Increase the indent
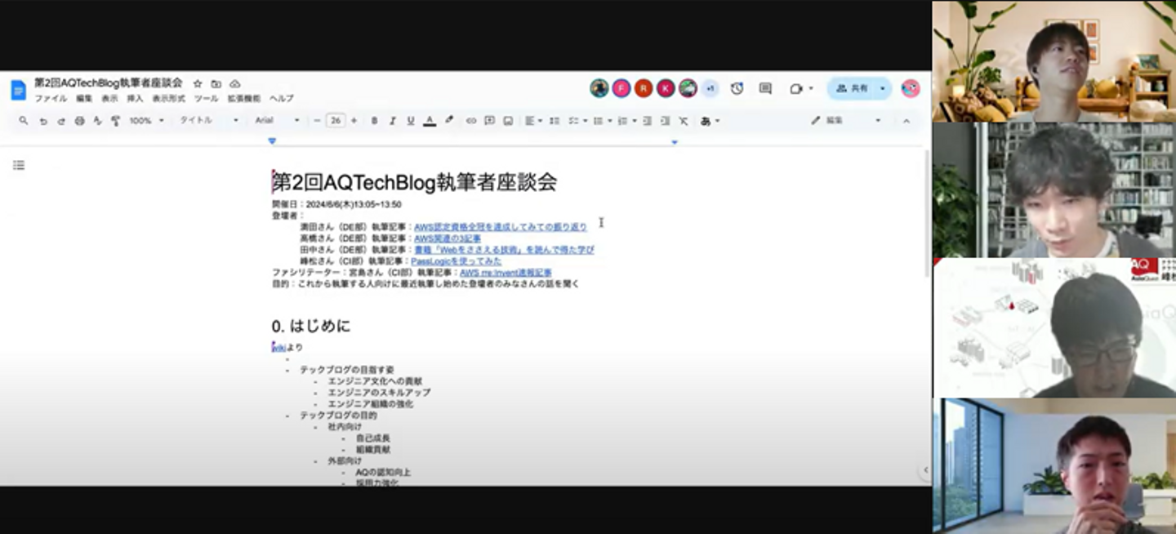Image resolution: width=1176 pixels, height=534 pixels. (665, 121)
